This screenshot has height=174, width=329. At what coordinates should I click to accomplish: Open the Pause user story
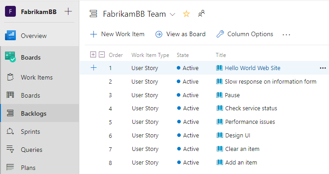point(232,95)
